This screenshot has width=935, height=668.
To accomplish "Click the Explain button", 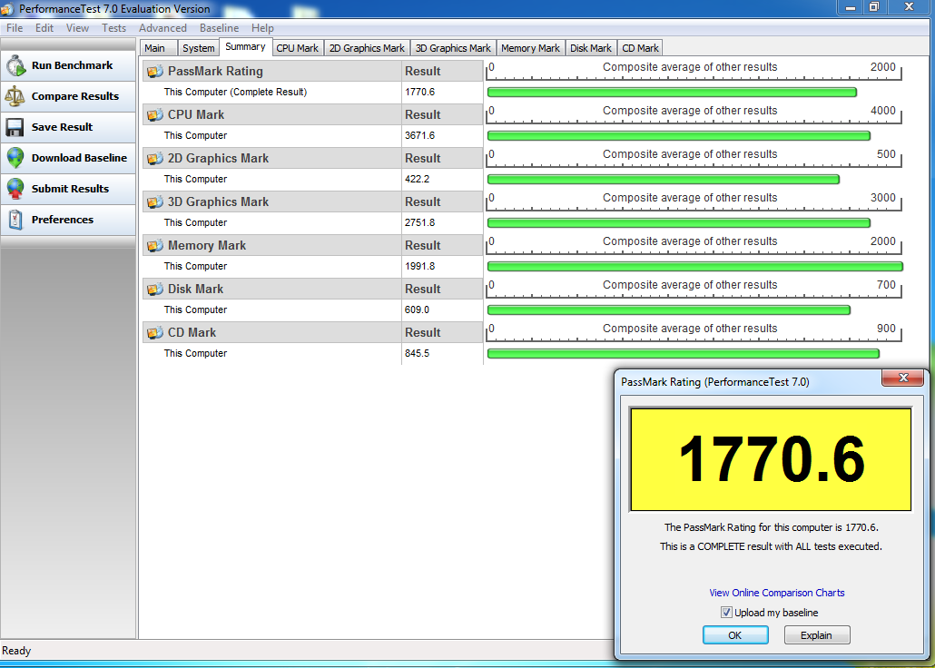I will point(816,635).
